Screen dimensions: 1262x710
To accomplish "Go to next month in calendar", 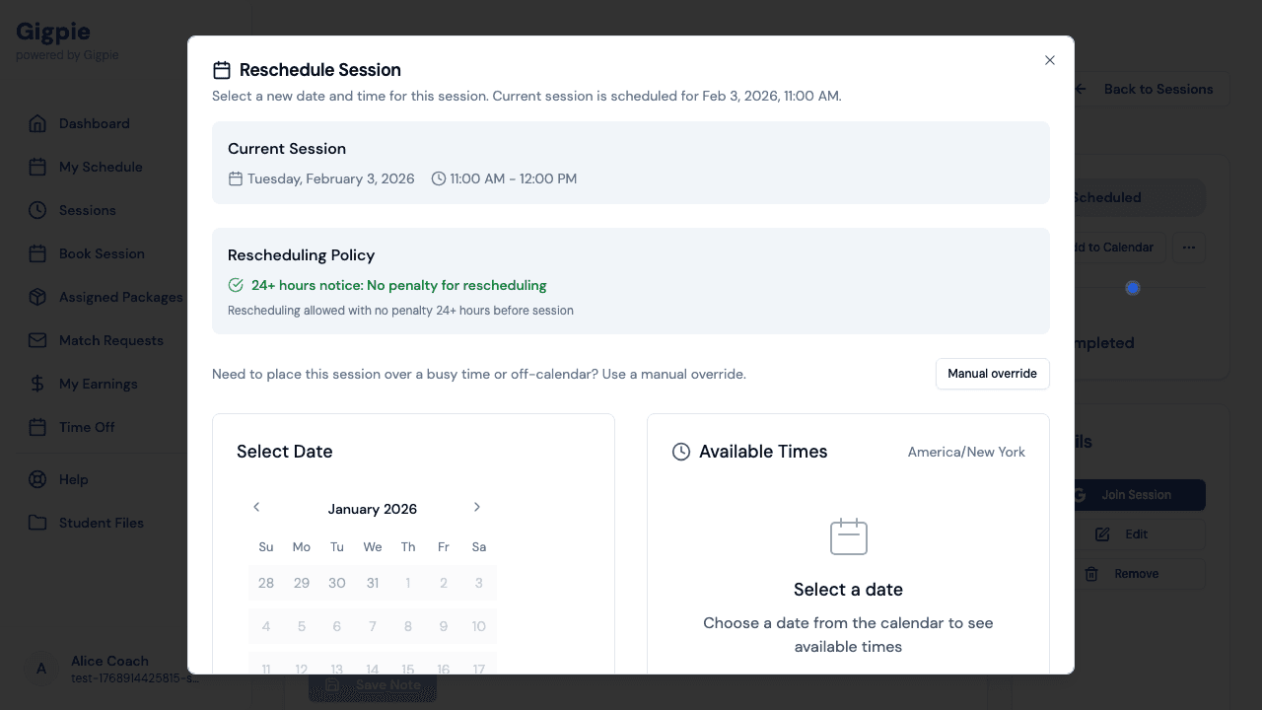I will click(477, 507).
